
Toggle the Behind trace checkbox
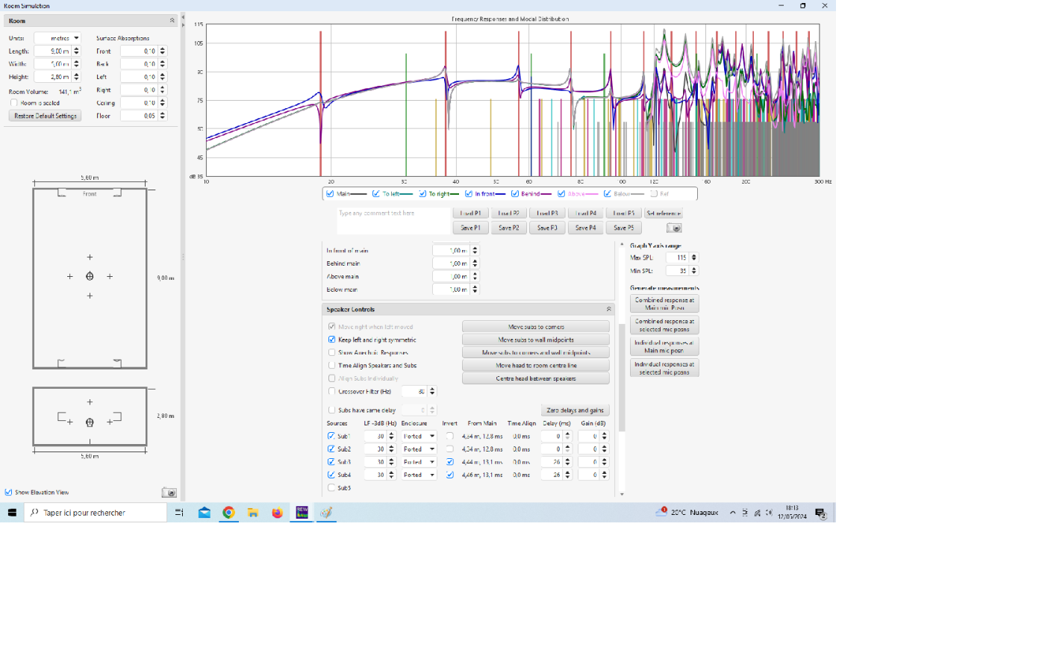coord(515,193)
